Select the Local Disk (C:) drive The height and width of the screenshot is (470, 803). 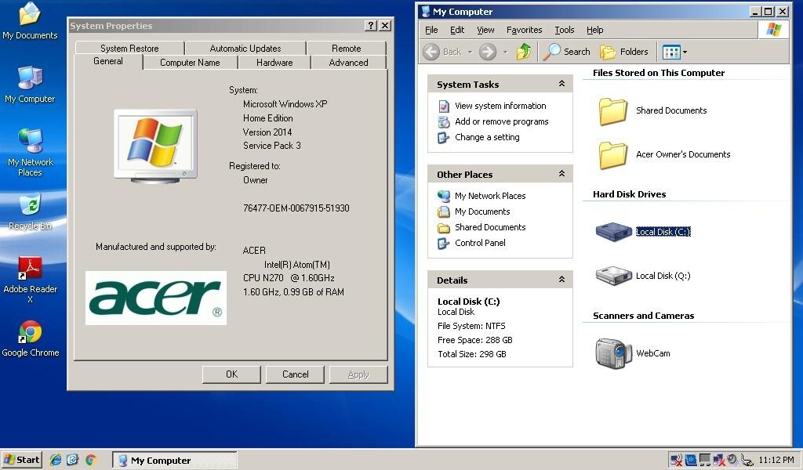(643, 232)
